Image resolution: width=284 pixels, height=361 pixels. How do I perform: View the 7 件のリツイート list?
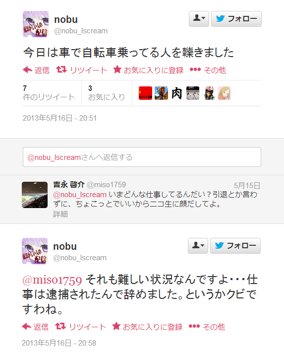(49, 93)
